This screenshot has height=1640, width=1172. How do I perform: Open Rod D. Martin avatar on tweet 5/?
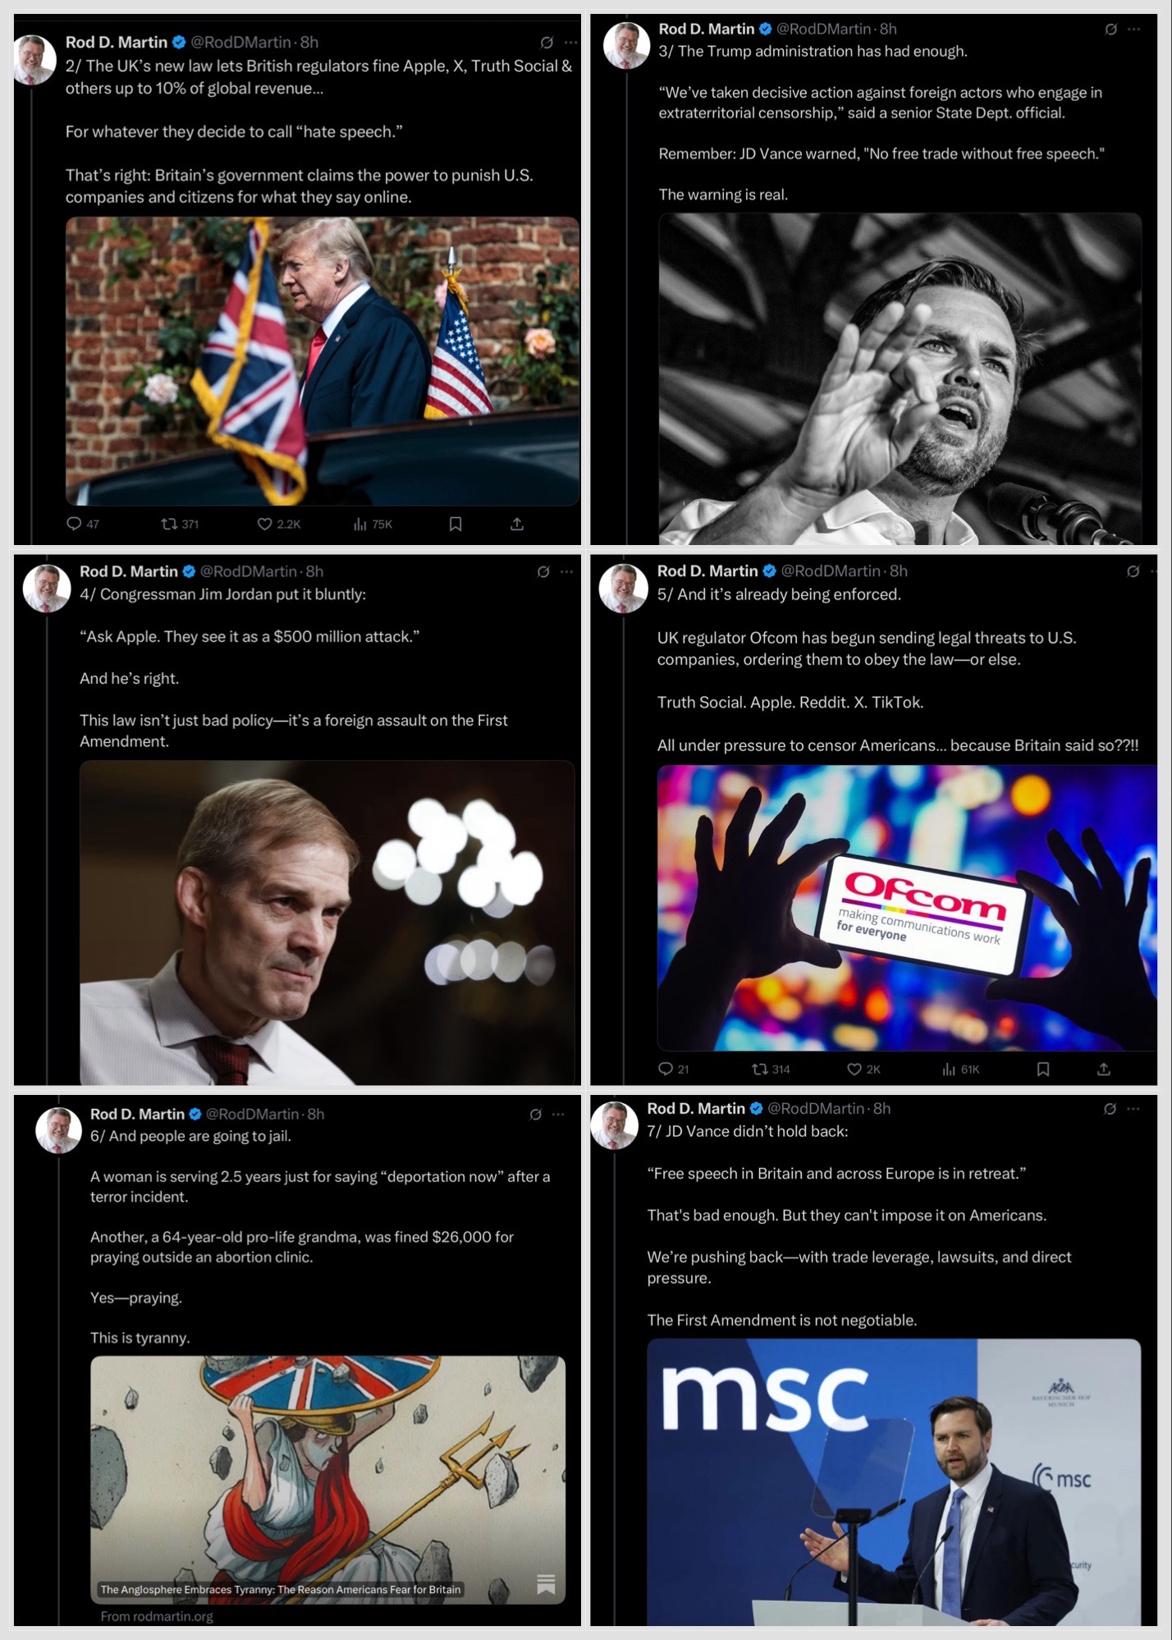pyautogui.click(x=624, y=589)
